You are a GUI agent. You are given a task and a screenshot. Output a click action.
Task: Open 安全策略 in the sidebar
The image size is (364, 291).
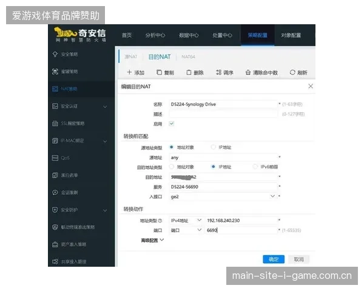(69, 55)
